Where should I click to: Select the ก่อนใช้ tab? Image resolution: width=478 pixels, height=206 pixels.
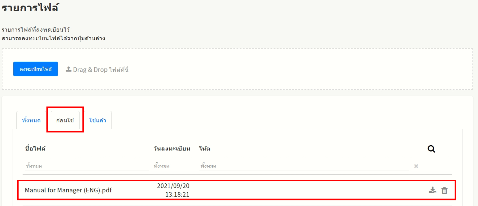65,120
